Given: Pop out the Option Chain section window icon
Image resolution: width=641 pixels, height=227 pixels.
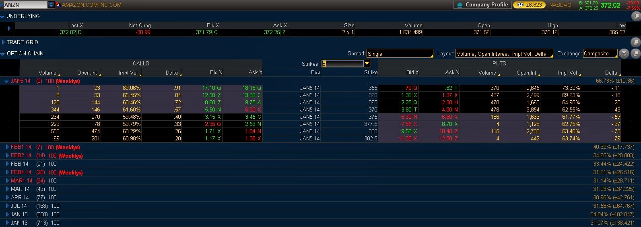Looking at the screenshot, I should click(x=636, y=53).
